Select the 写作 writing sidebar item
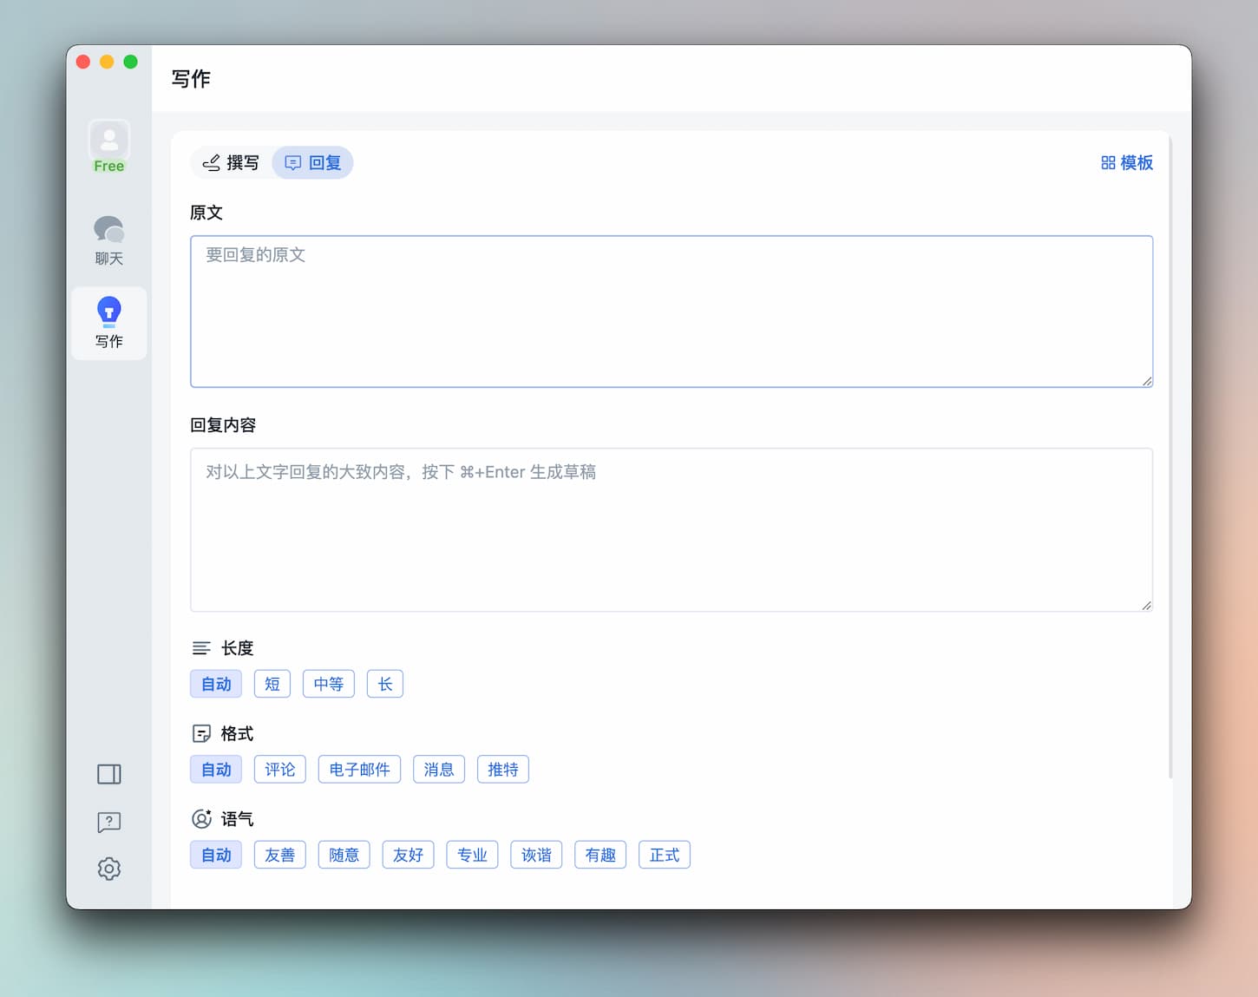This screenshot has height=997, width=1258. [109, 324]
